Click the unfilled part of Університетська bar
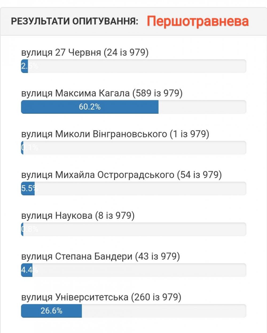 164,311
